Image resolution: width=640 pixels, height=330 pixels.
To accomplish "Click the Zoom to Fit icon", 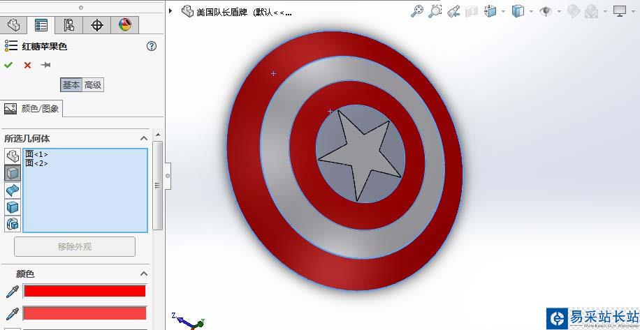I will (x=417, y=11).
